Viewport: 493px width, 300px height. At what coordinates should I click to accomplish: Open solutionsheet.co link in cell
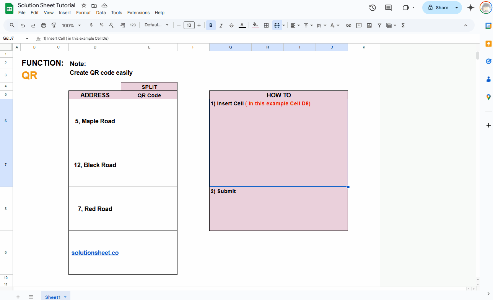pyautogui.click(x=95, y=253)
